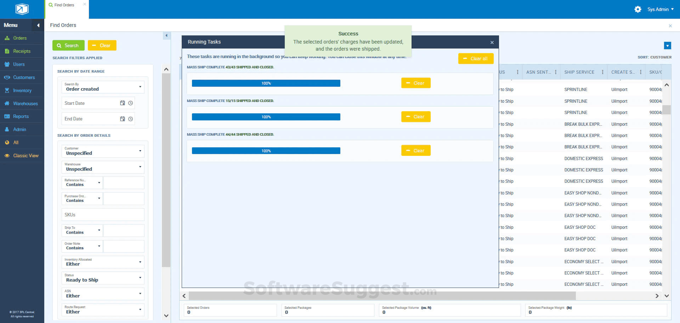Open the Admin section

pyautogui.click(x=19, y=129)
